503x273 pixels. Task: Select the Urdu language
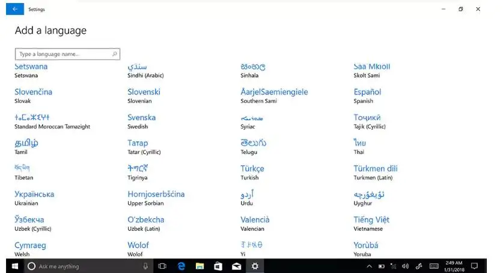coord(247,198)
